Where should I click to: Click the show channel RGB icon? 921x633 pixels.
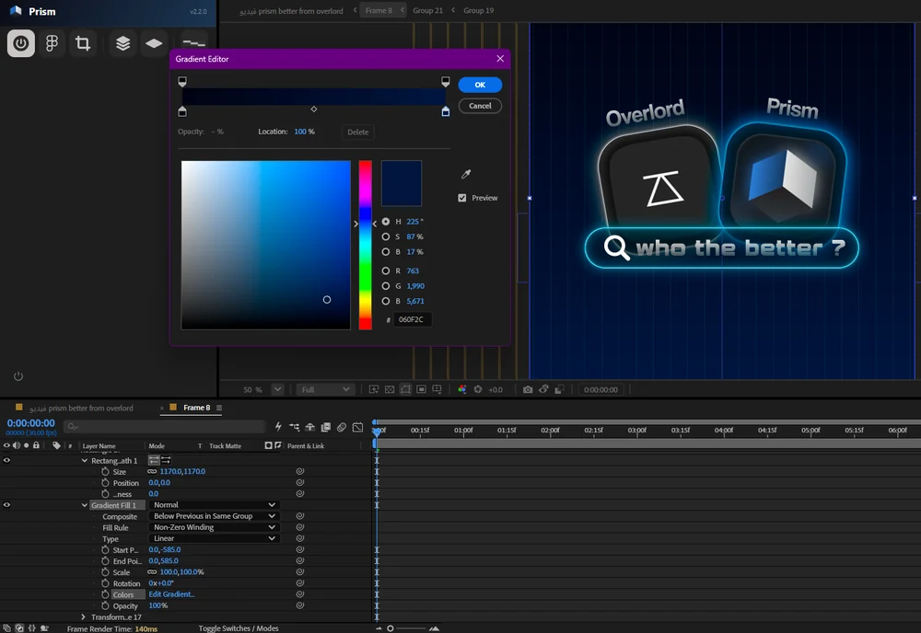pos(462,389)
